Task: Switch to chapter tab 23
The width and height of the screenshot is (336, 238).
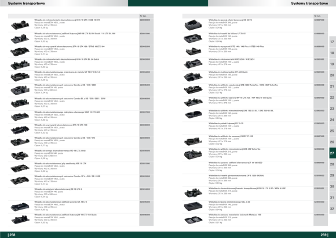Action: [x=333, y=109]
